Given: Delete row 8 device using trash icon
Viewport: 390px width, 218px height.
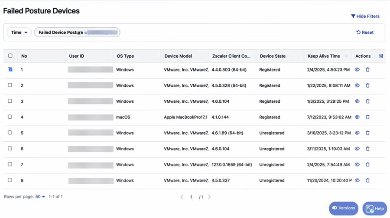Looking at the screenshot, I should coord(367,180).
